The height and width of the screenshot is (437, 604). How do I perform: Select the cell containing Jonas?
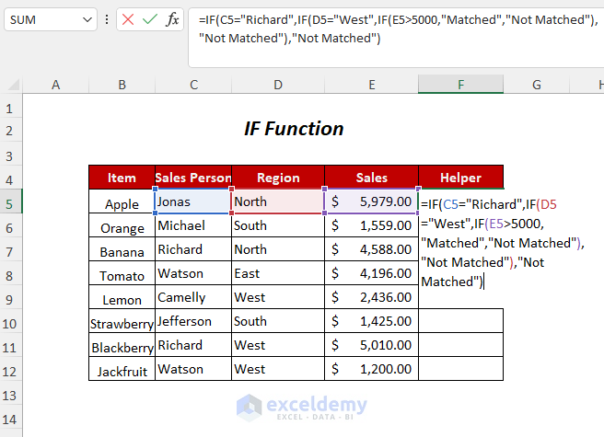point(193,201)
